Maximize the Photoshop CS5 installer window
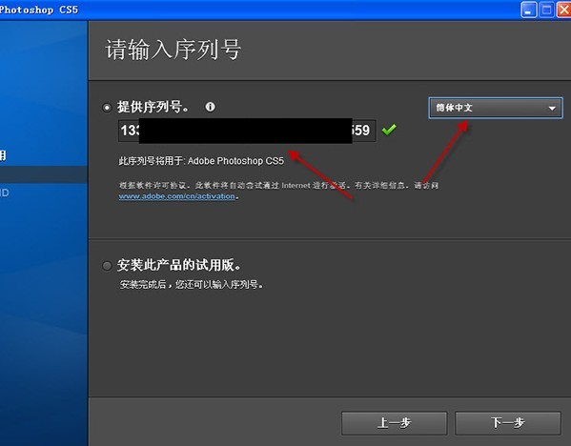571x446 pixels. point(546,10)
